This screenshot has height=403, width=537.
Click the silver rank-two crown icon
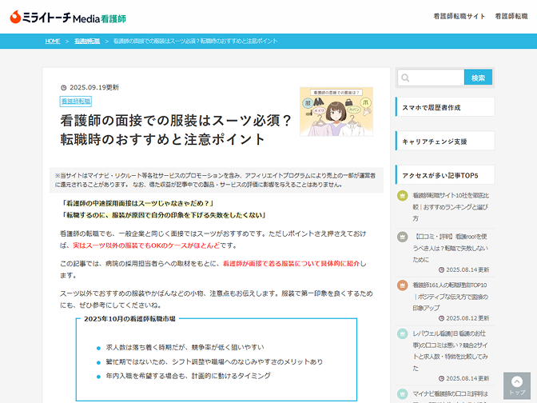402,237
